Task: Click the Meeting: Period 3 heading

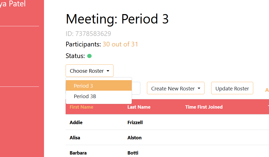Action: click(117, 19)
